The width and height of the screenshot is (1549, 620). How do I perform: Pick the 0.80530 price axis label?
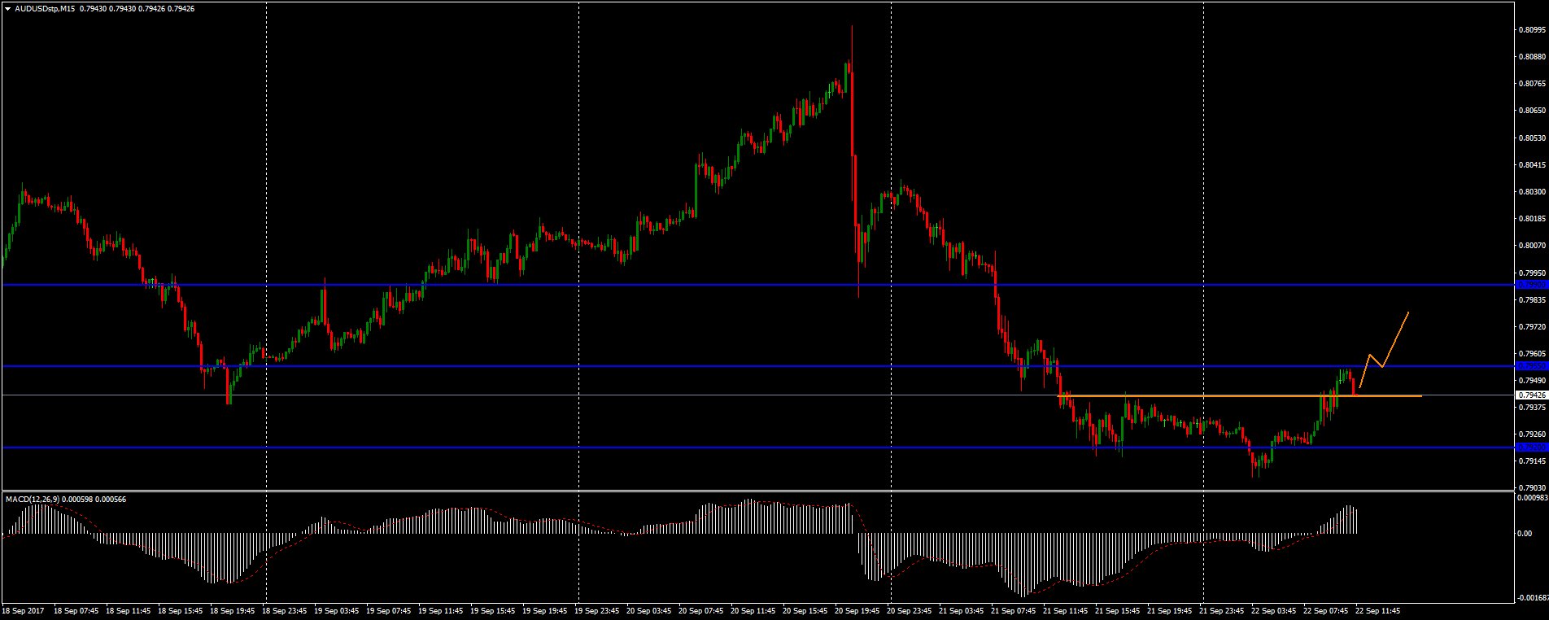pyautogui.click(x=1532, y=138)
